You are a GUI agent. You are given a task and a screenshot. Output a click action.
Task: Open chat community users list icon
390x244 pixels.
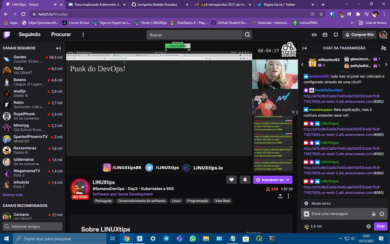[383, 48]
